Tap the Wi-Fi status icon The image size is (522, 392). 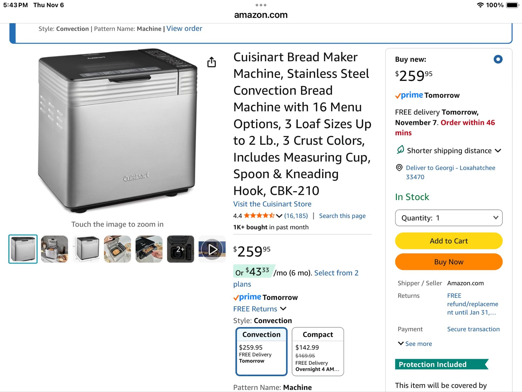click(480, 5)
